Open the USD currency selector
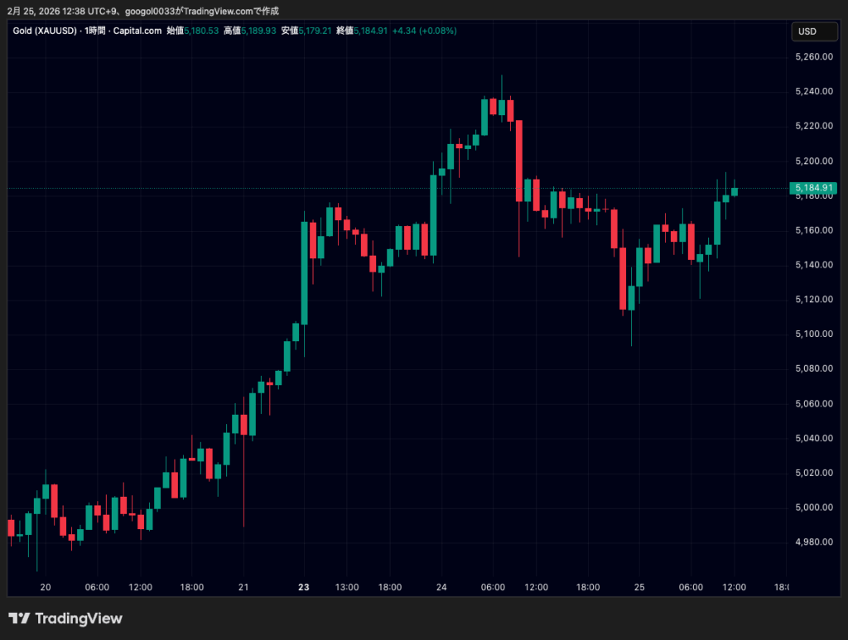The width and height of the screenshot is (848, 640). point(807,31)
